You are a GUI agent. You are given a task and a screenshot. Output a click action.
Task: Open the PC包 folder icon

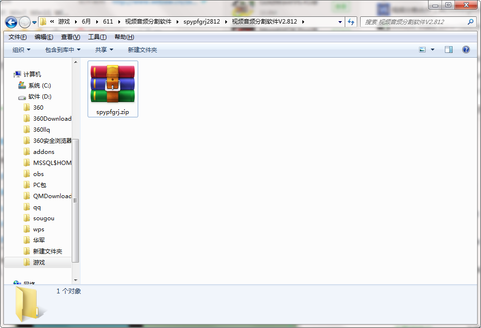click(x=26, y=185)
